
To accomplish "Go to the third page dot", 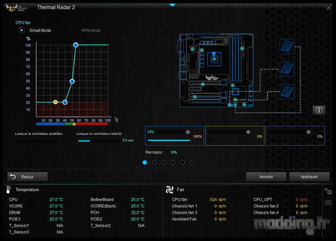I will 163,162.
